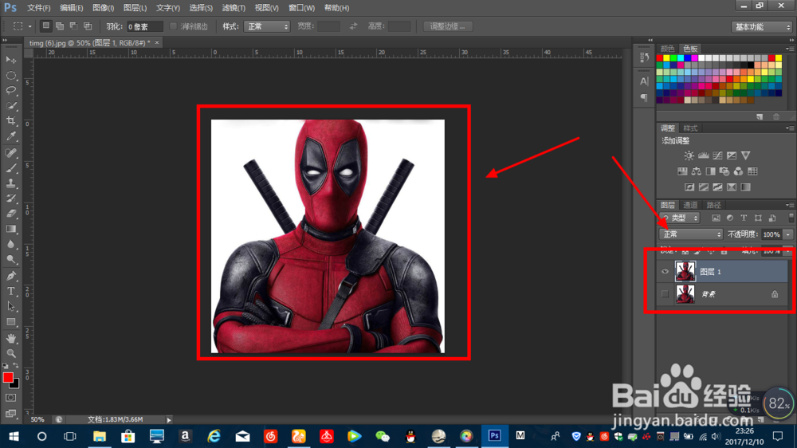Select the Horizontal Type tool

click(x=11, y=291)
